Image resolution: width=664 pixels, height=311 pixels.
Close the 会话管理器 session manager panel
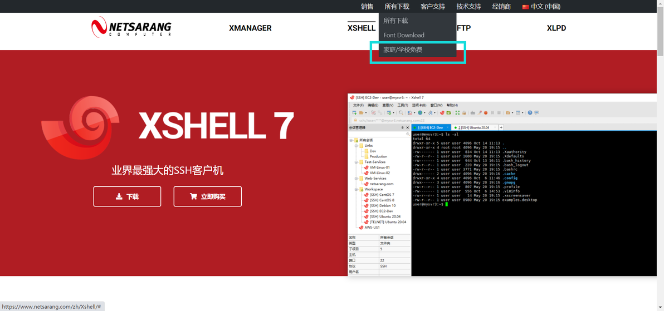[407, 127]
